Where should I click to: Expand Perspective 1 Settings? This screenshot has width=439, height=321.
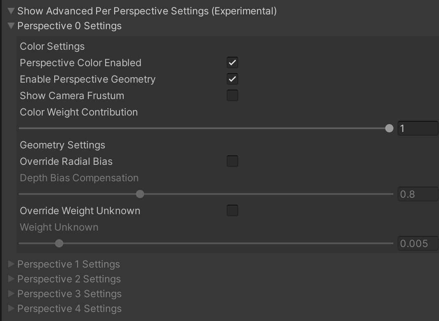11,264
